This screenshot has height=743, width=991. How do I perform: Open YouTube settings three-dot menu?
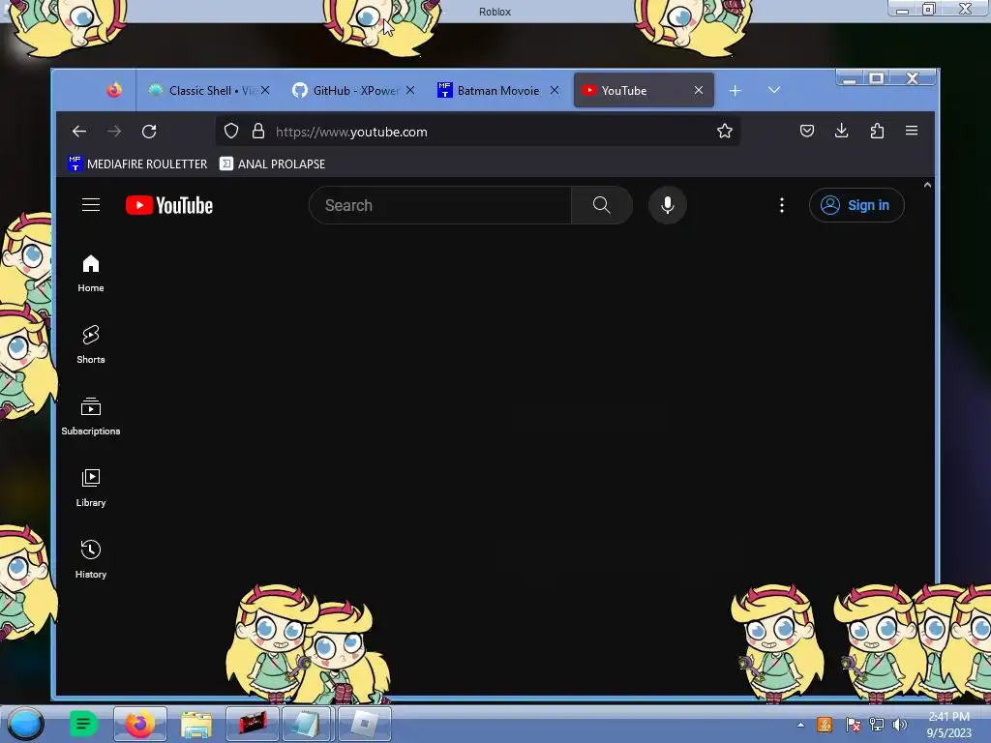[782, 205]
